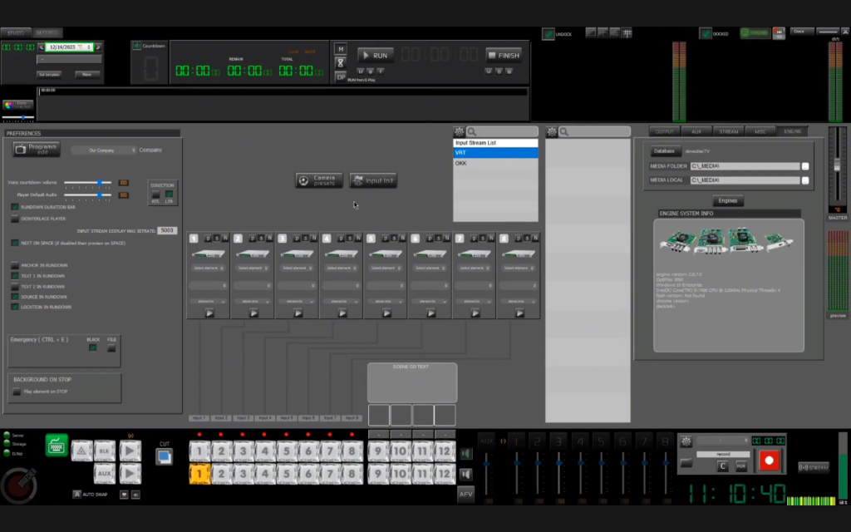Click the Camera presets button
The width and height of the screenshot is (851, 532).
[319, 180]
